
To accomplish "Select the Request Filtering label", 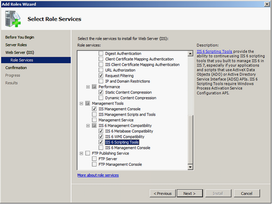I will (119, 76).
